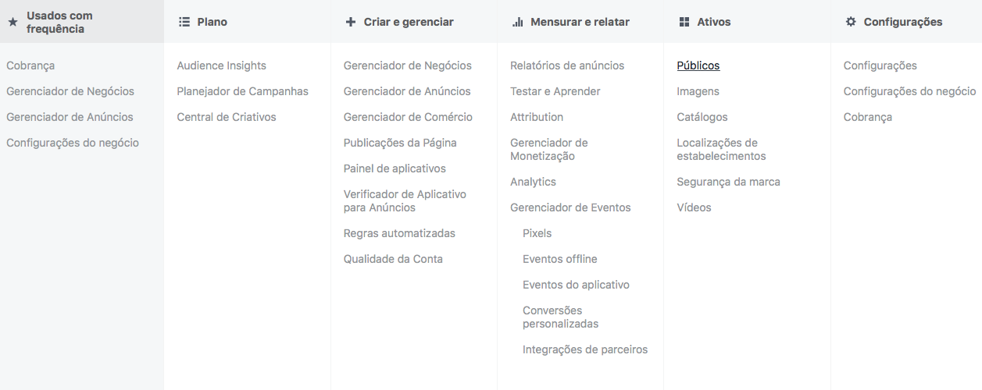Open Audience Insights in Plano column
Screen dimensions: 982x390
point(221,66)
